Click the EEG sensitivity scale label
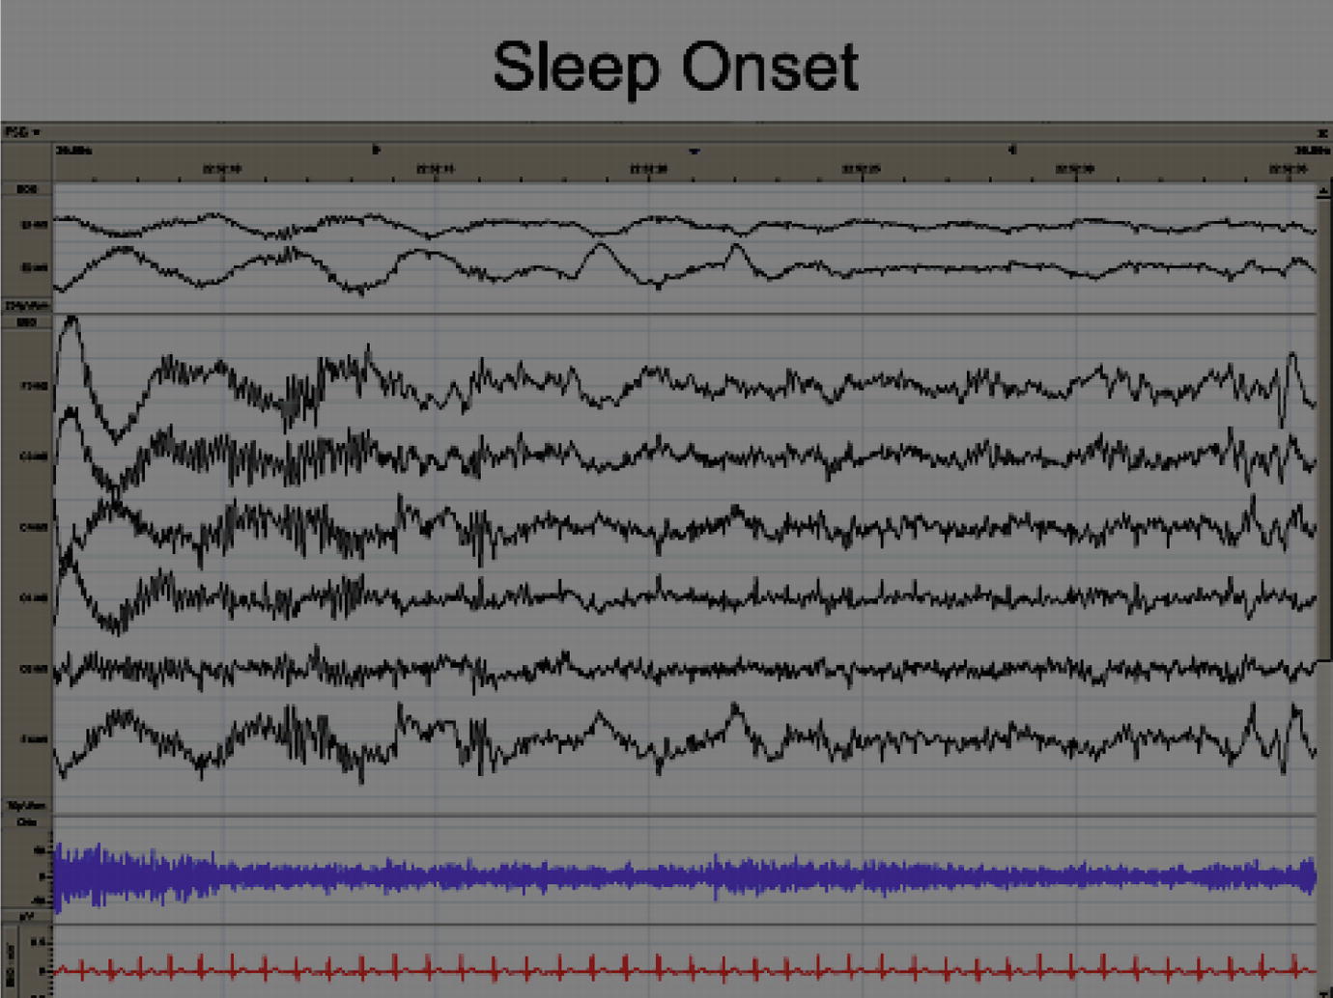The width and height of the screenshot is (1333, 998). tap(27, 805)
